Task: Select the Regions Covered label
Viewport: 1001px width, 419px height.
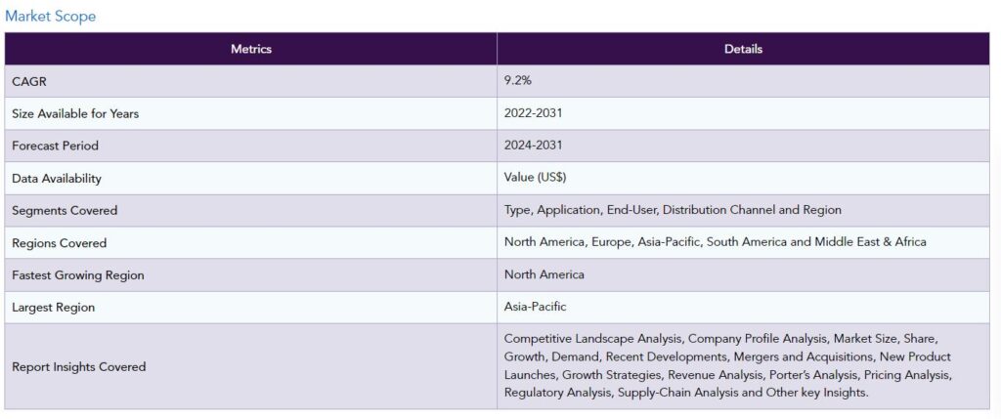Action: (x=60, y=243)
